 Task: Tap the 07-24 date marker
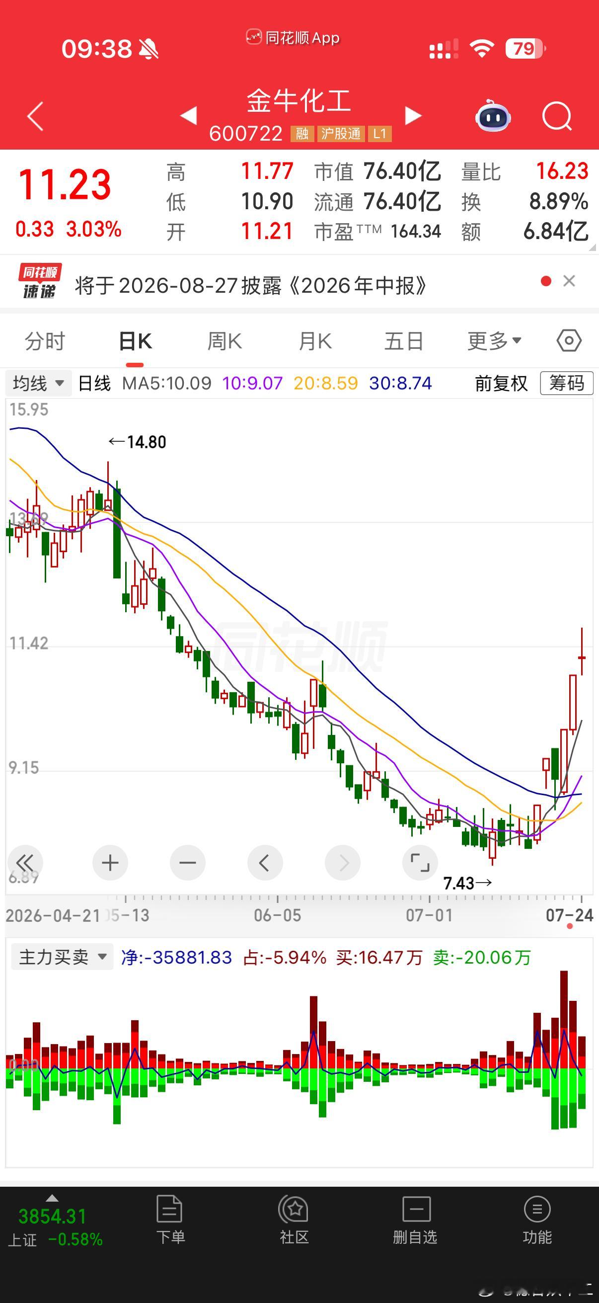pyautogui.click(x=569, y=915)
